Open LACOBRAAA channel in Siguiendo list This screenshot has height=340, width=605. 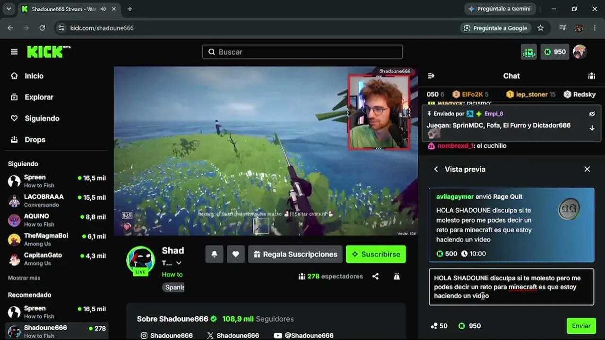tap(57, 200)
